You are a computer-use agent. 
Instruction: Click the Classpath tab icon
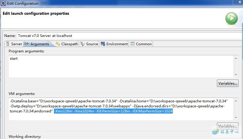point(58,44)
